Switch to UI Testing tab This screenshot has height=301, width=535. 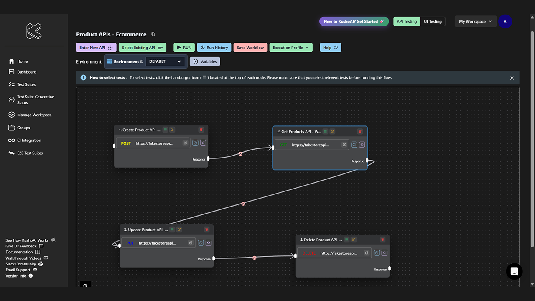tap(433, 22)
